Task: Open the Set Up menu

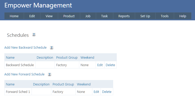Action: (145, 16)
